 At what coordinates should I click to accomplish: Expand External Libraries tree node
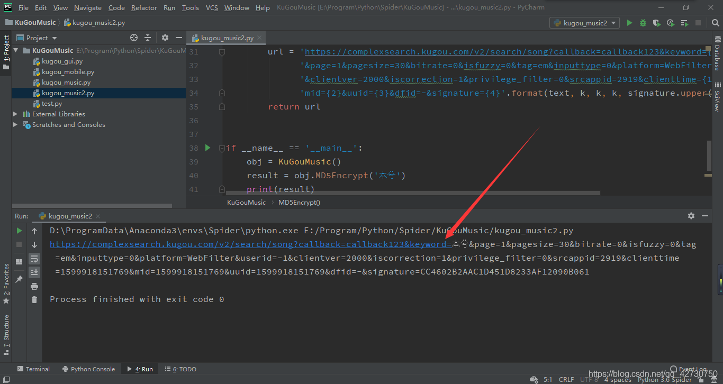click(15, 114)
